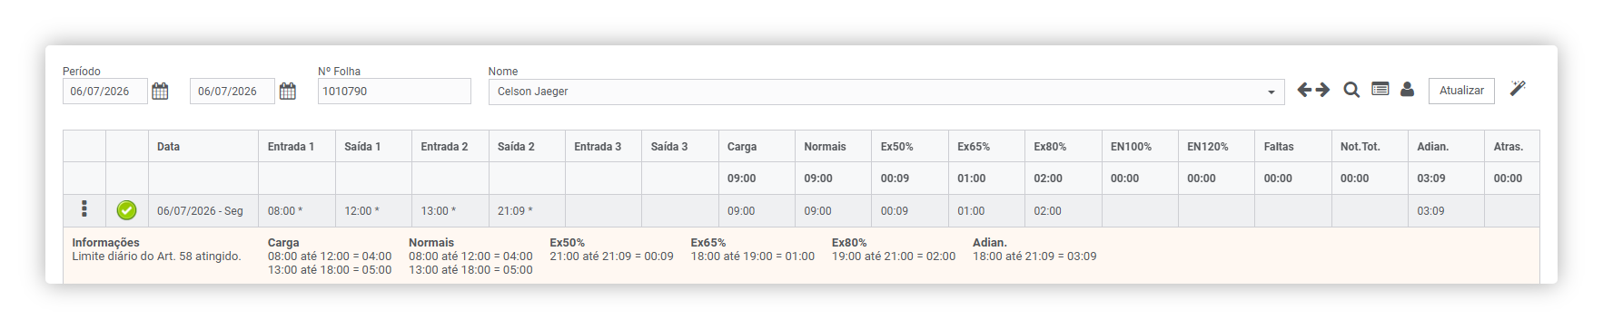Click the period start date field

pyautogui.click(x=105, y=92)
